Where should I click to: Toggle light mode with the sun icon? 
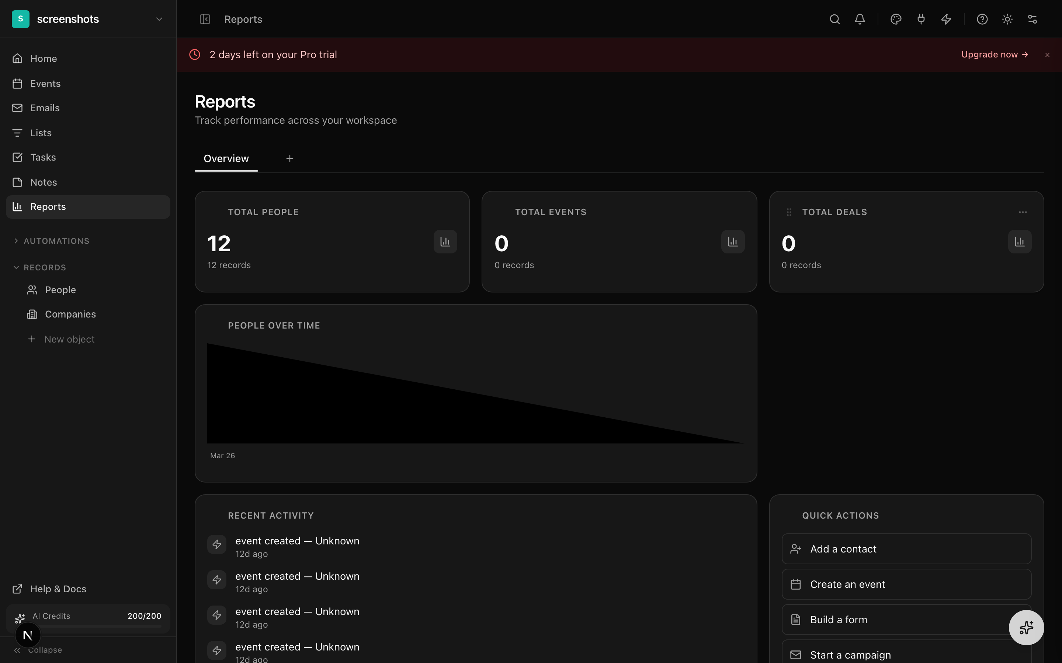coord(1007,19)
